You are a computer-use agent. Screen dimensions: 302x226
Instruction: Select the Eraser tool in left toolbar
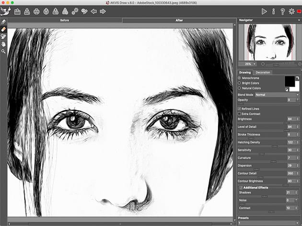click(3, 29)
